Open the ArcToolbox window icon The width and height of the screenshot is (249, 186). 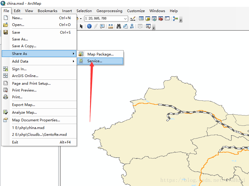click(x=161, y=19)
